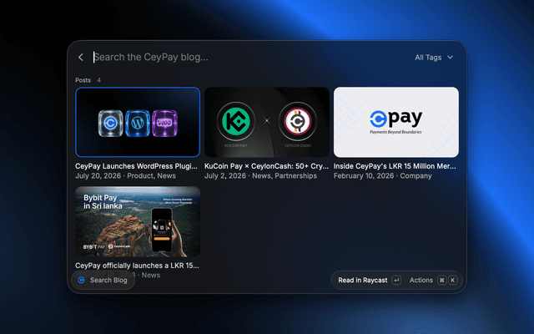Click the chevron next to All Tags
The width and height of the screenshot is (534, 334).
pos(451,58)
